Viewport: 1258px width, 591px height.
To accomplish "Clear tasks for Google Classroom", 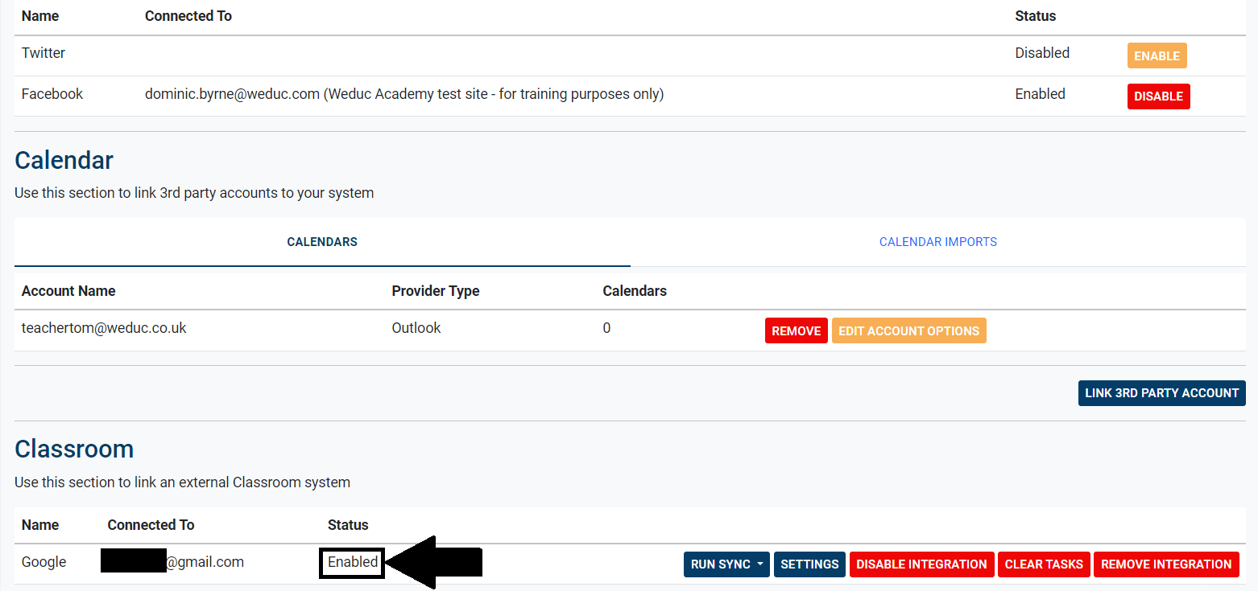I will click(1044, 564).
